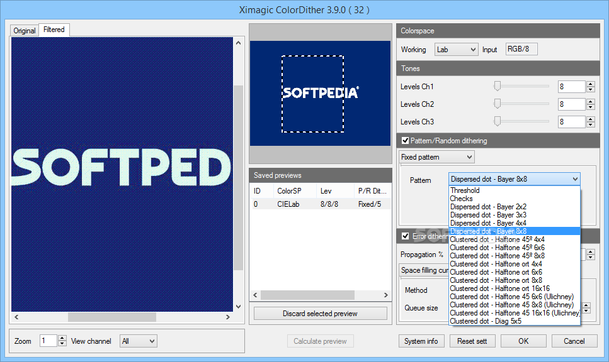Click Reset sett button
This screenshot has height=362, width=609.
(x=472, y=341)
